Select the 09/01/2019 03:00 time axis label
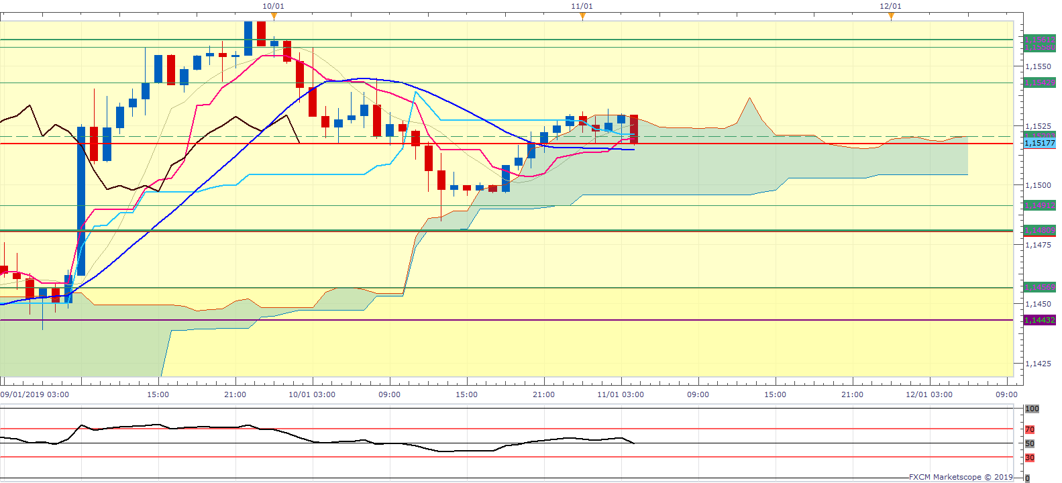This screenshot has height=483, width=1062. 35,394
